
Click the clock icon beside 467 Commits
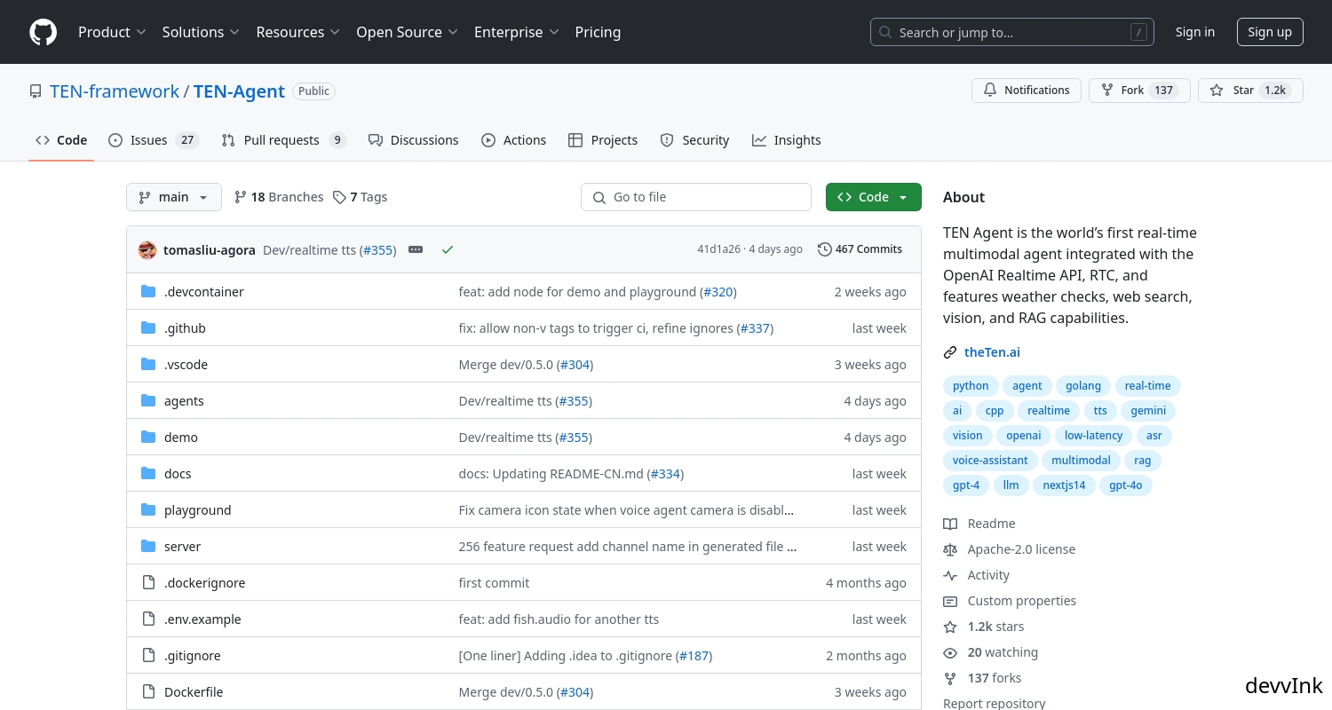[x=824, y=249]
